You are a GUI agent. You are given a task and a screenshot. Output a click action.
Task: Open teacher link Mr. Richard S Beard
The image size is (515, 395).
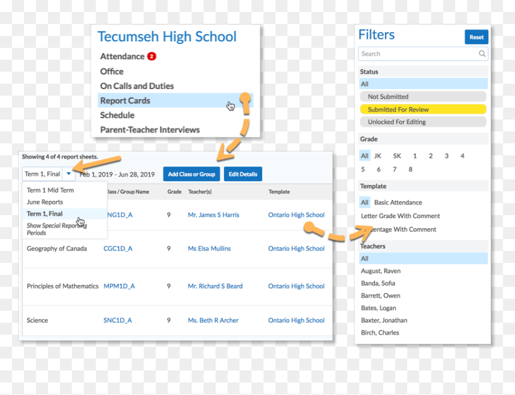[x=215, y=286]
